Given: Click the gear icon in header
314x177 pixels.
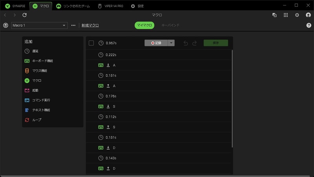Looking at the screenshot, I should click(x=297, y=15).
